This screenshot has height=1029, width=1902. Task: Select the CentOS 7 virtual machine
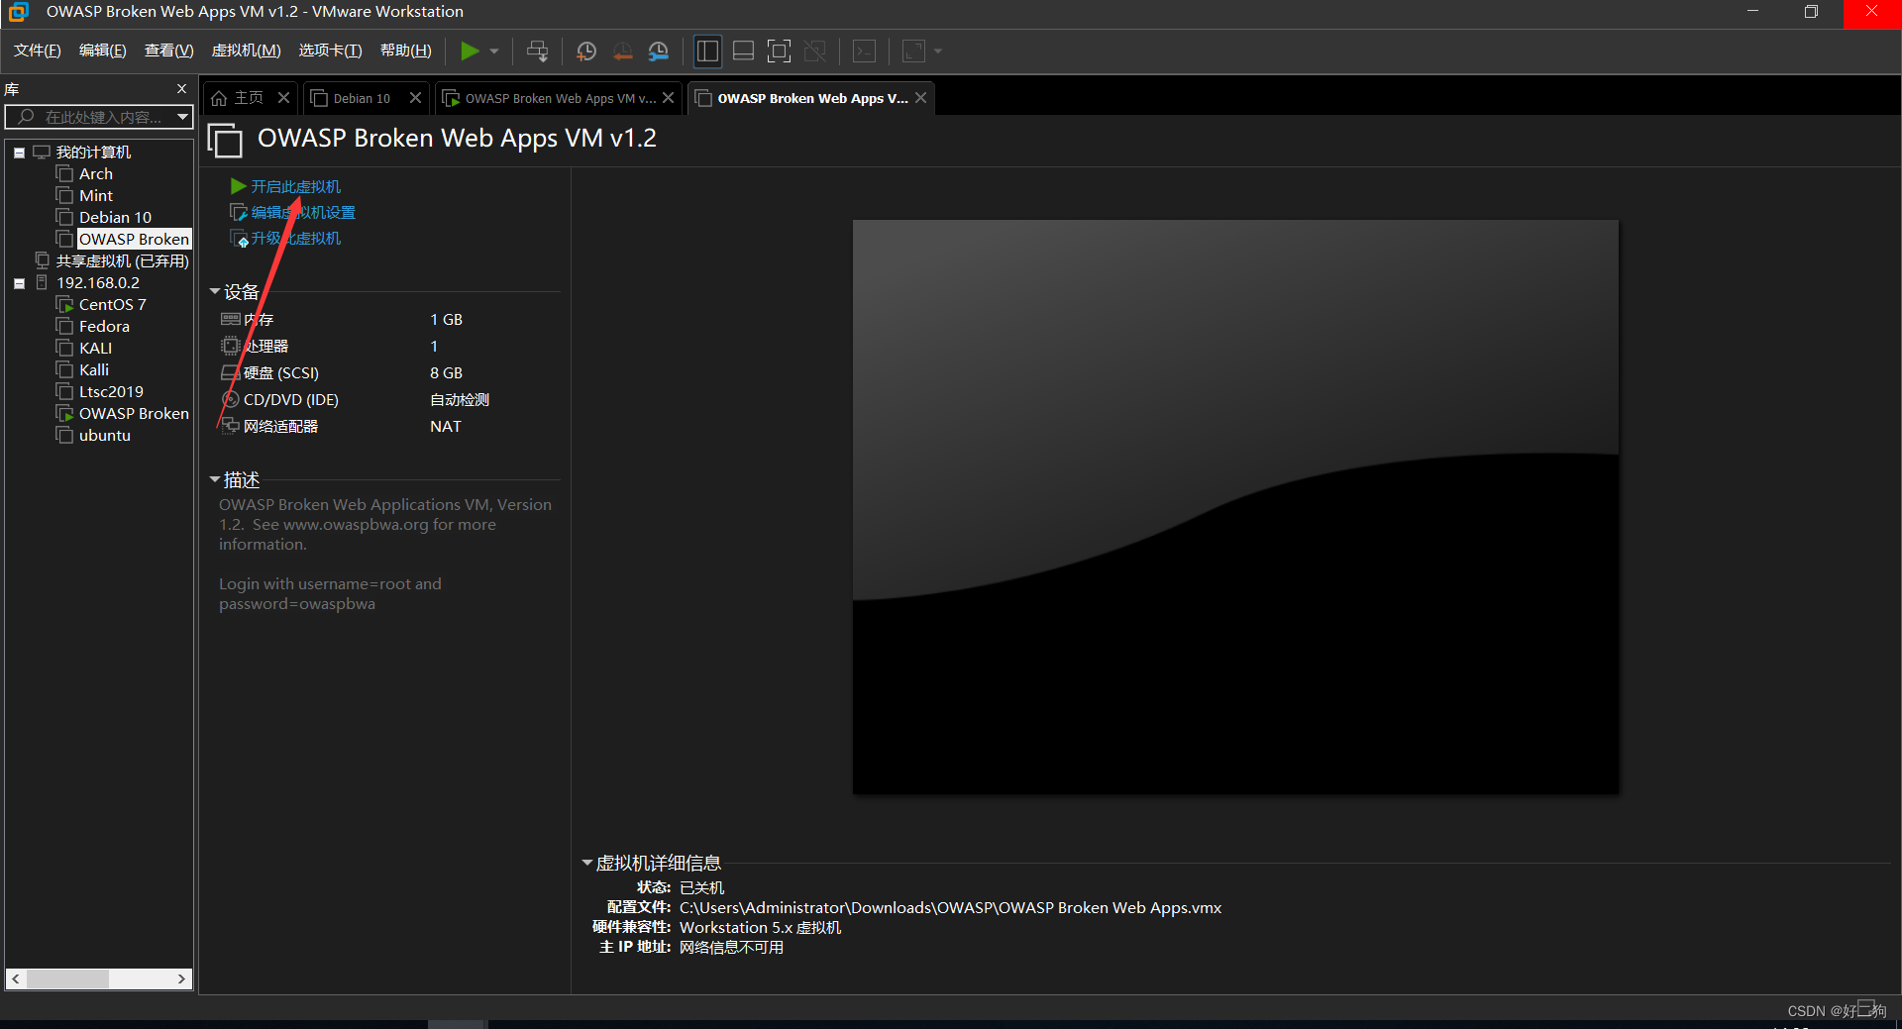(x=112, y=305)
